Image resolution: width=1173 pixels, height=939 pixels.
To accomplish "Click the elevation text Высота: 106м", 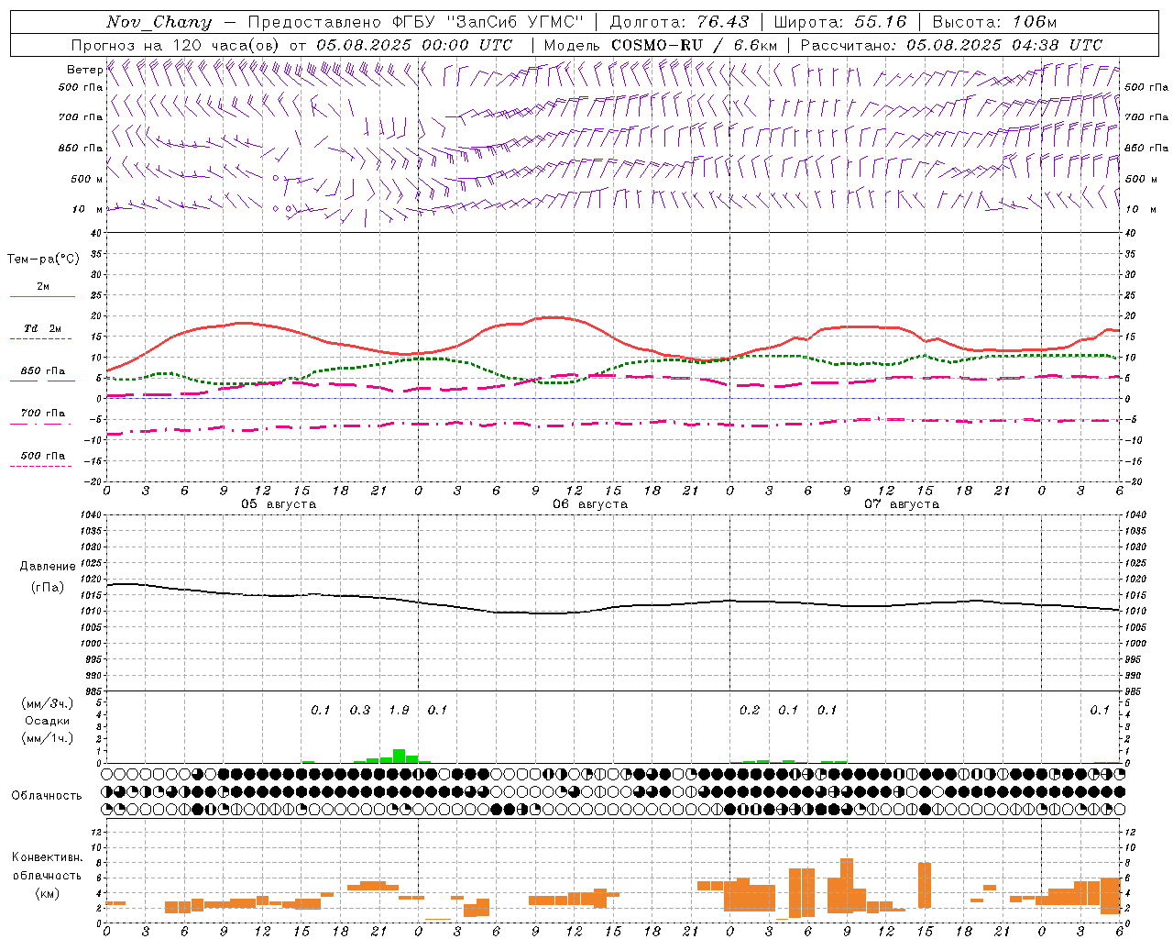I will coord(994,22).
